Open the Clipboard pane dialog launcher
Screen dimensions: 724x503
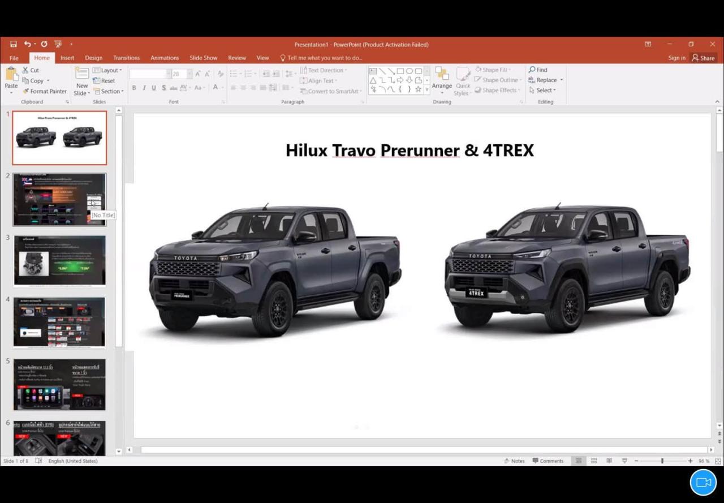pos(67,102)
